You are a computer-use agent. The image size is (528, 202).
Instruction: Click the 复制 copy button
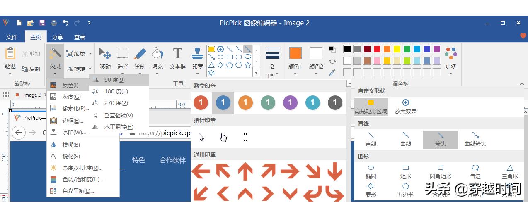click(31, 69)
